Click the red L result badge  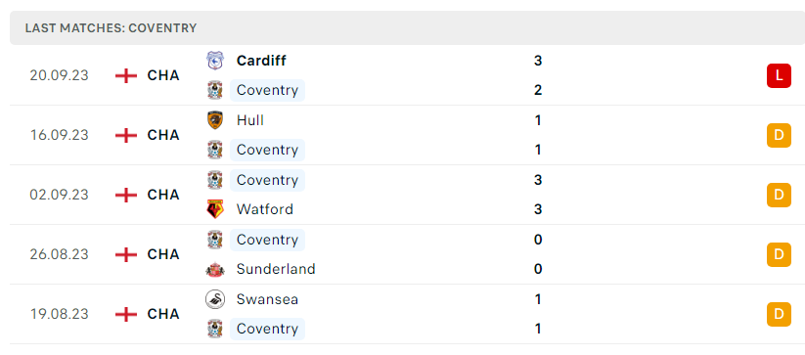779,76
